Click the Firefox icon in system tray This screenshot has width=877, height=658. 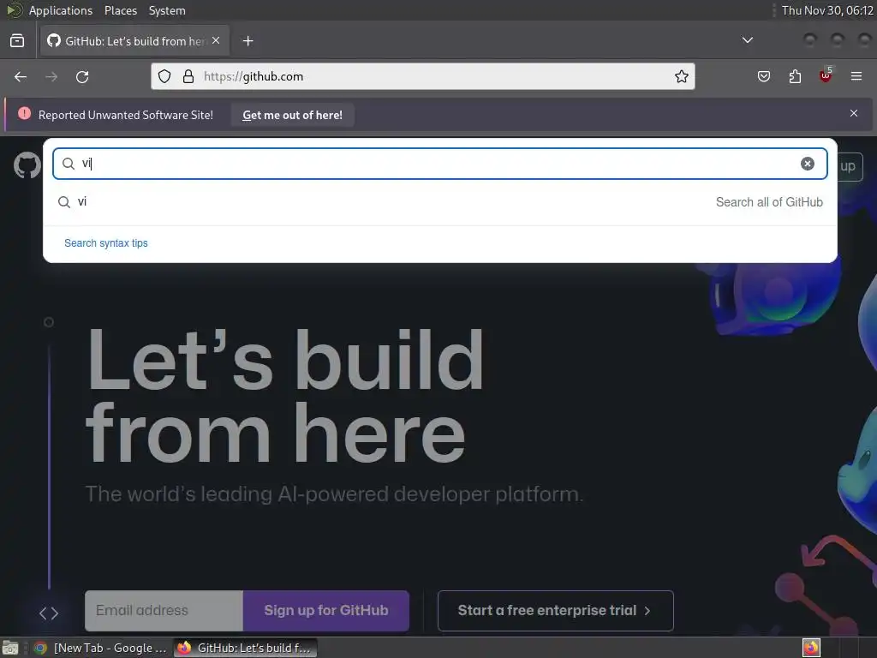click(811, 648)
